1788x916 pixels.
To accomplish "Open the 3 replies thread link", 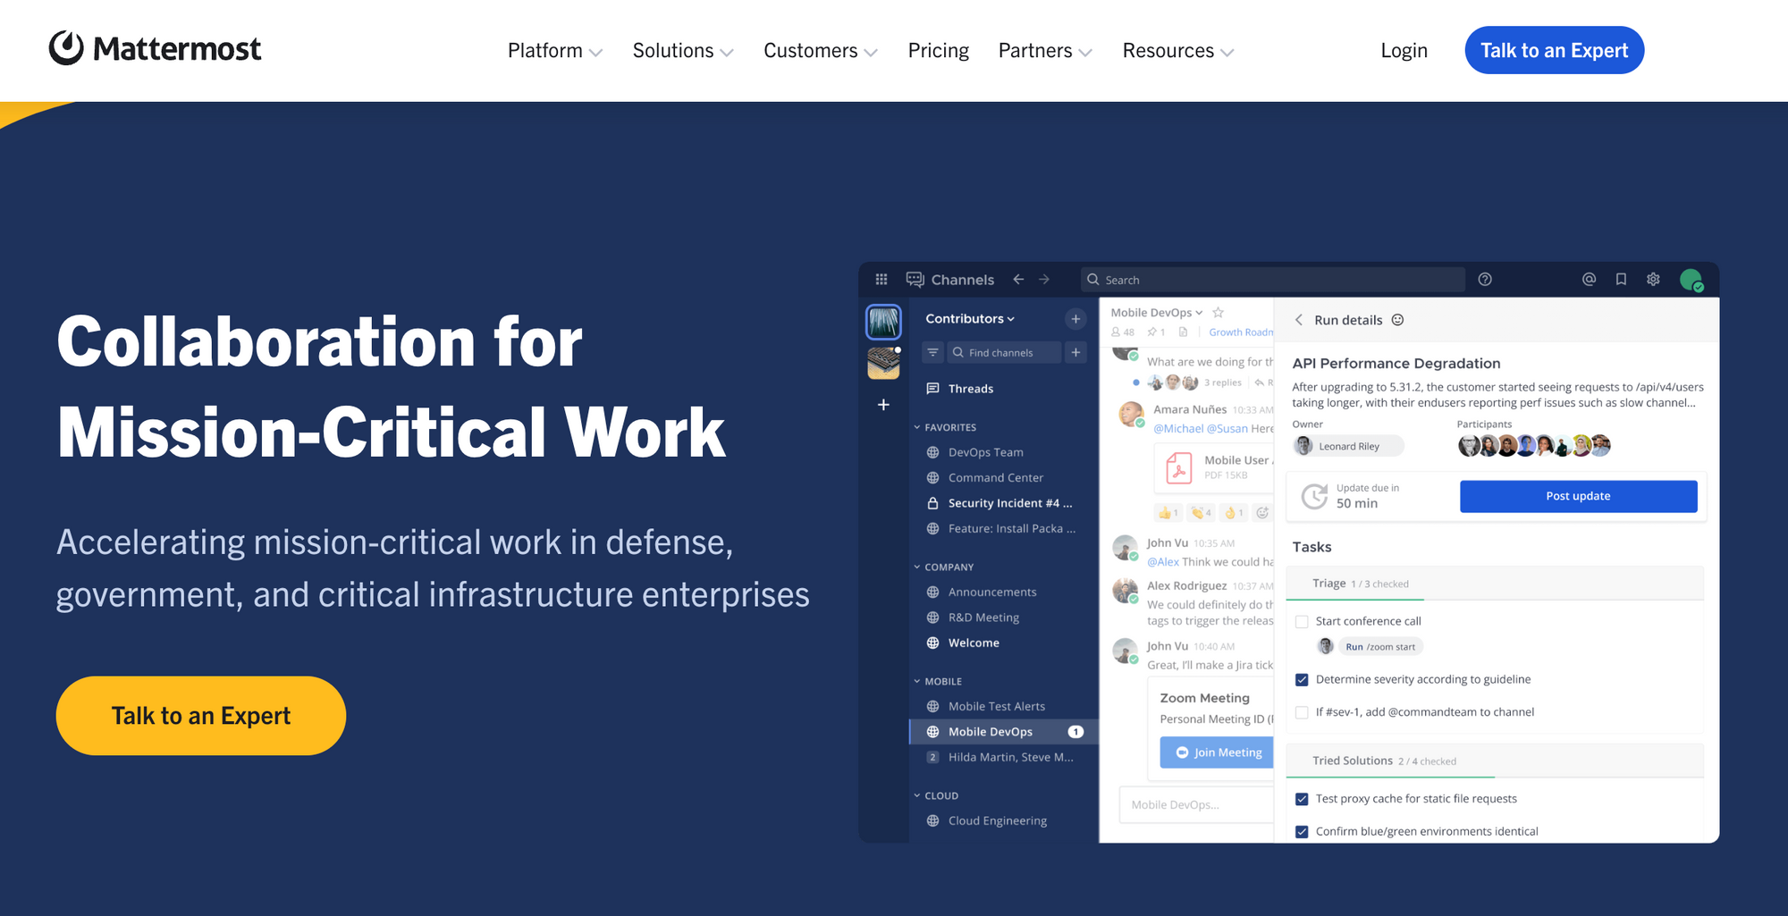I will pyautogui.click(x=1222, y=382).
